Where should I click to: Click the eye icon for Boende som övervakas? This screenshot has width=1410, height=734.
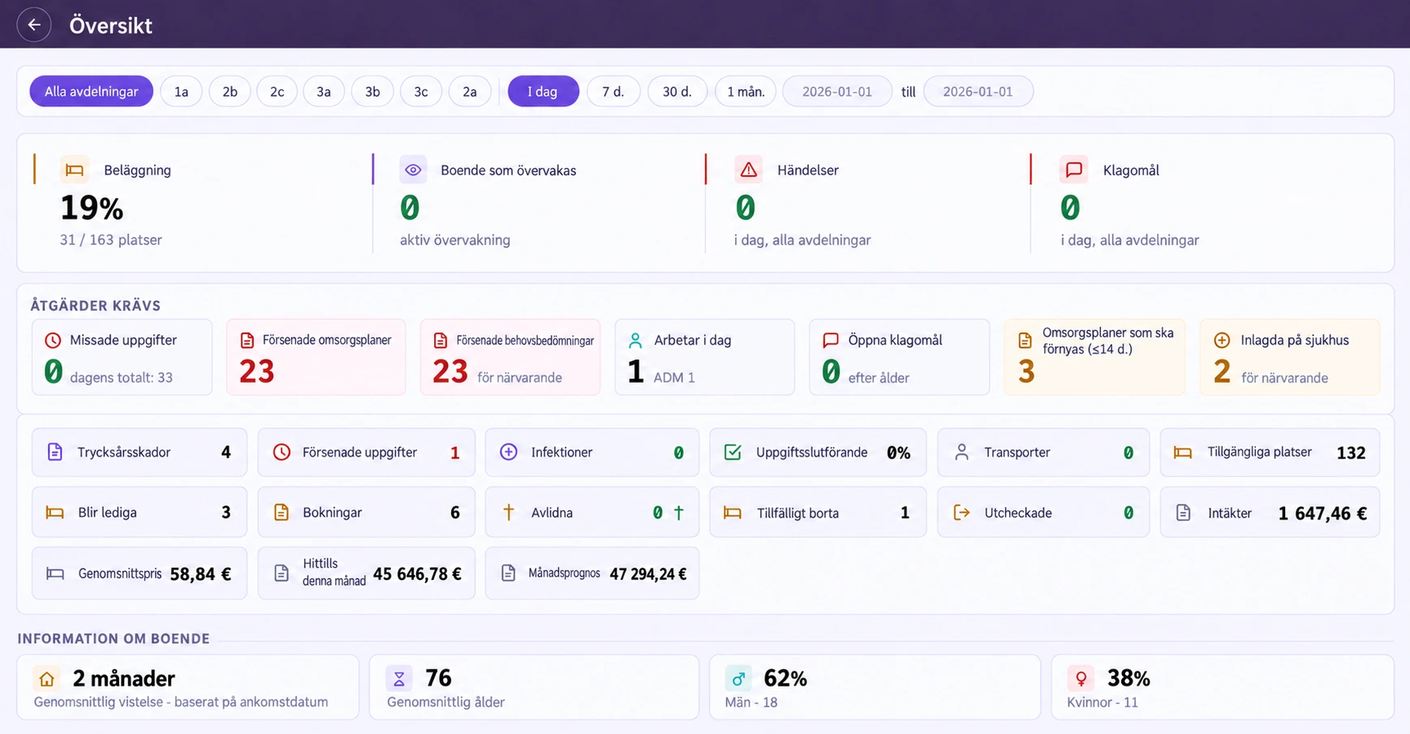point(413,170)
